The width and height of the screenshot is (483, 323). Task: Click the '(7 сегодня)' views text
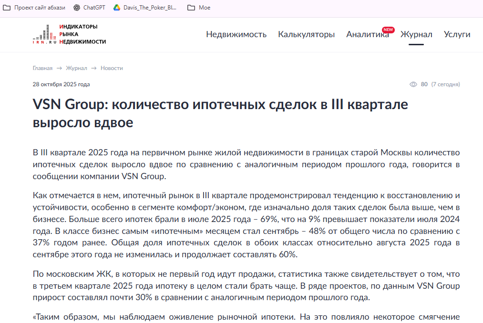[x=446, y=84]
